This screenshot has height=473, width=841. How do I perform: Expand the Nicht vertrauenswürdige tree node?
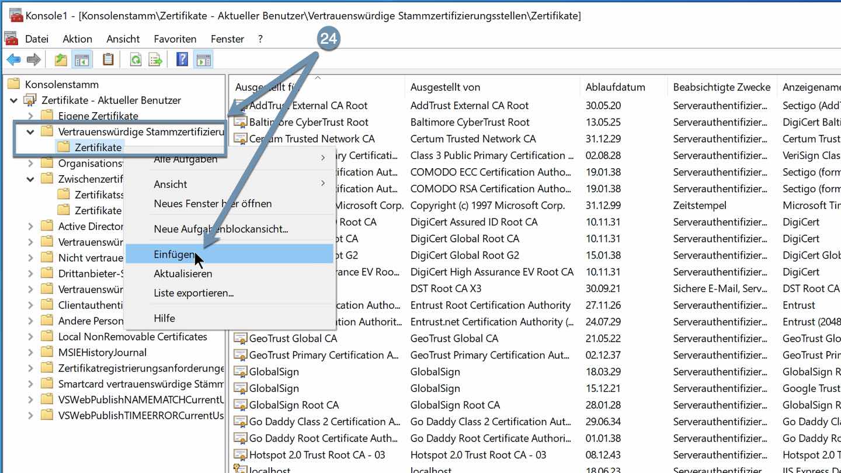point(30,258)
